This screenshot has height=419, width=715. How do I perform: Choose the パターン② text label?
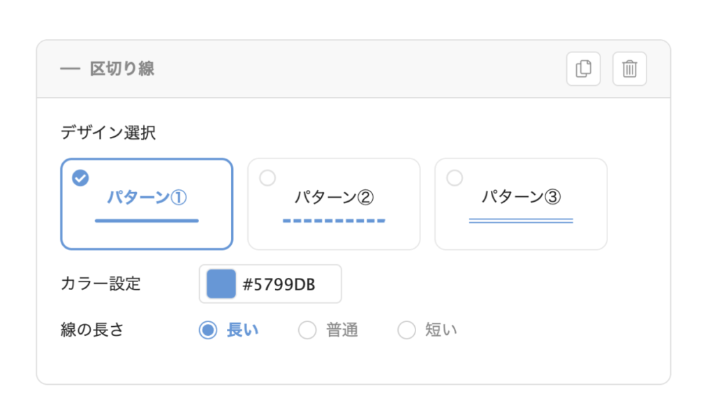pyautogui.click(x=334, y=198)
